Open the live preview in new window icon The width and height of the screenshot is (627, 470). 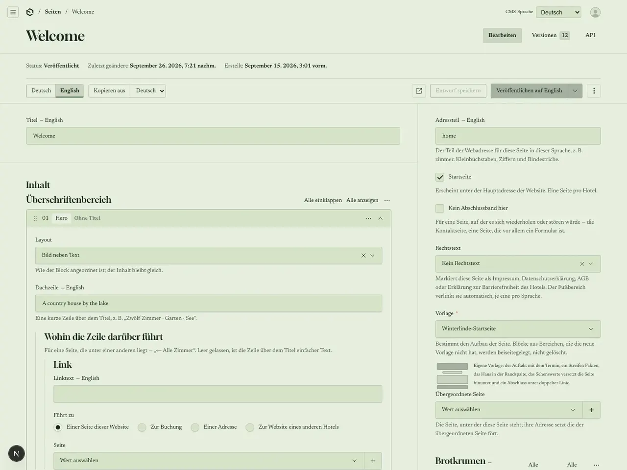[x=419, y=91]
